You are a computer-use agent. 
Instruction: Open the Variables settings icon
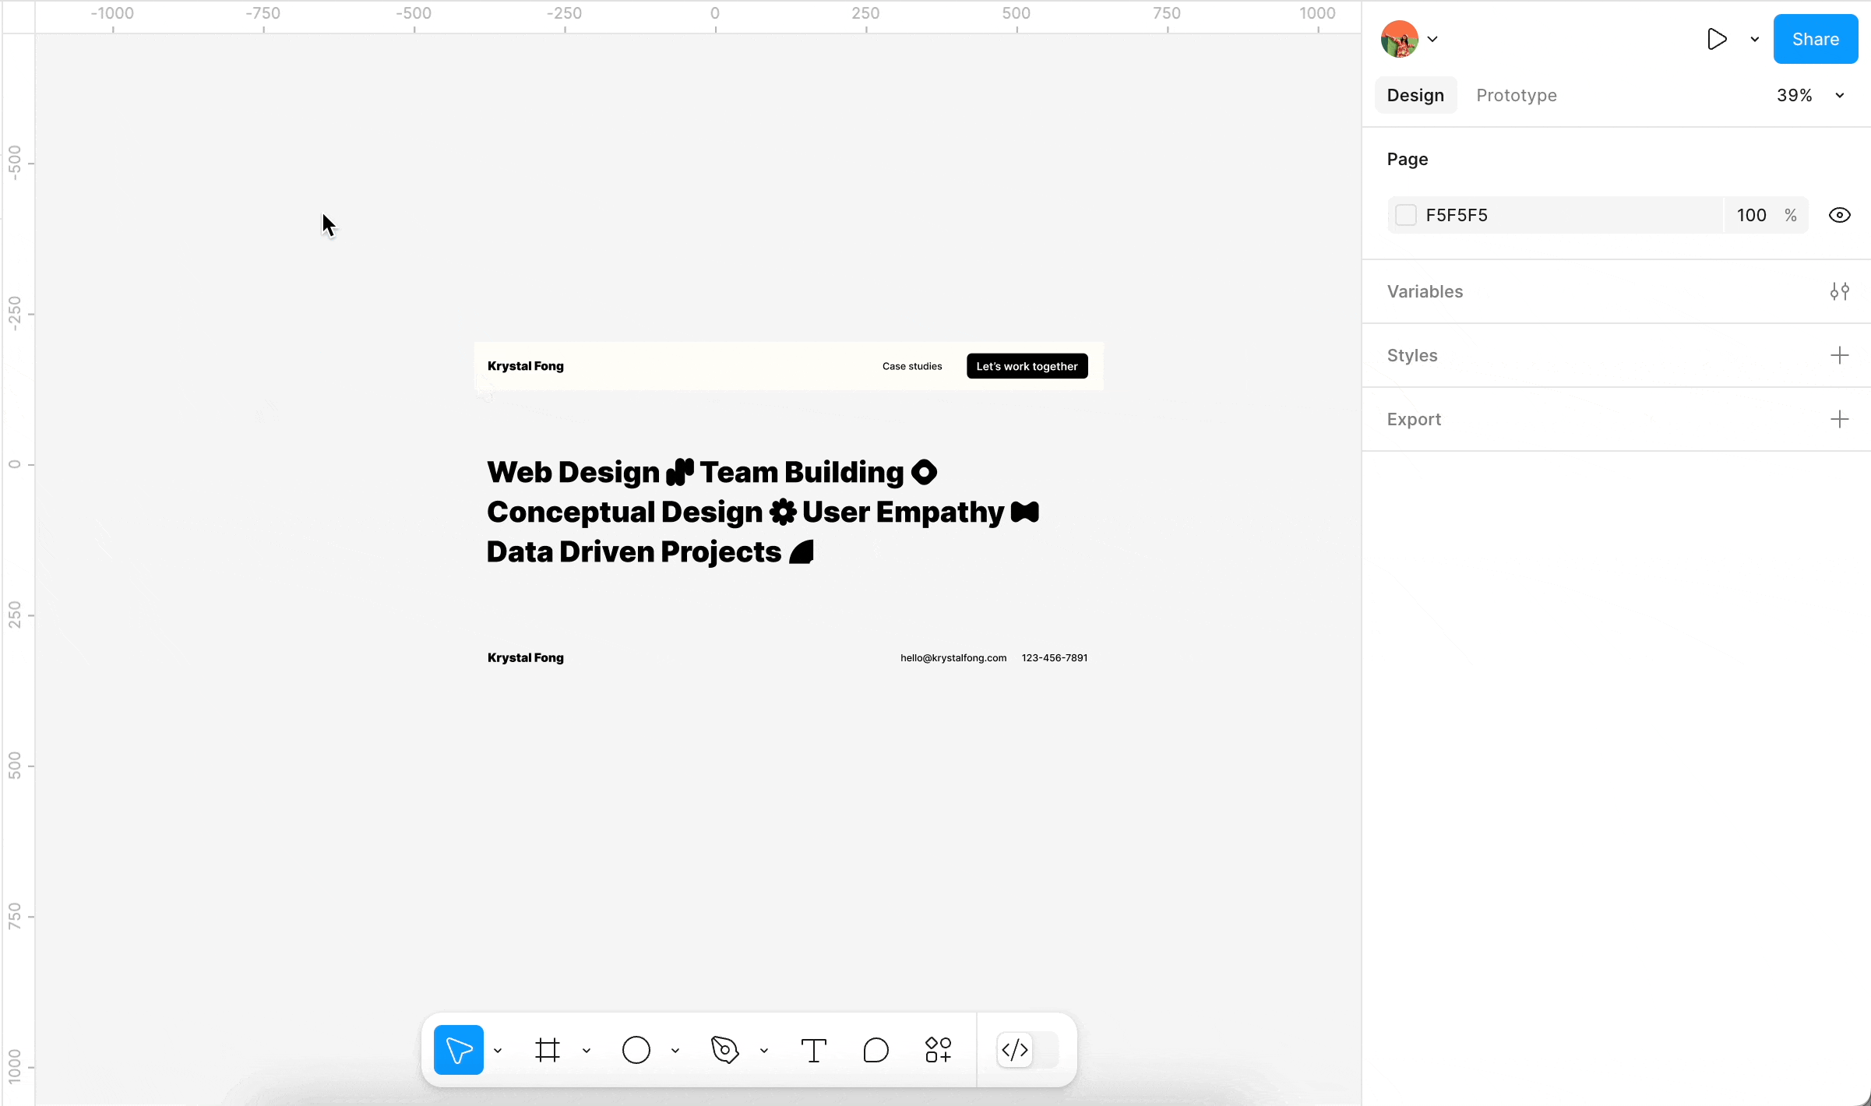[x=1840, y=291]
